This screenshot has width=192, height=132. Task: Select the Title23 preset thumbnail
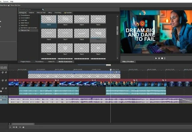(98, 48)
